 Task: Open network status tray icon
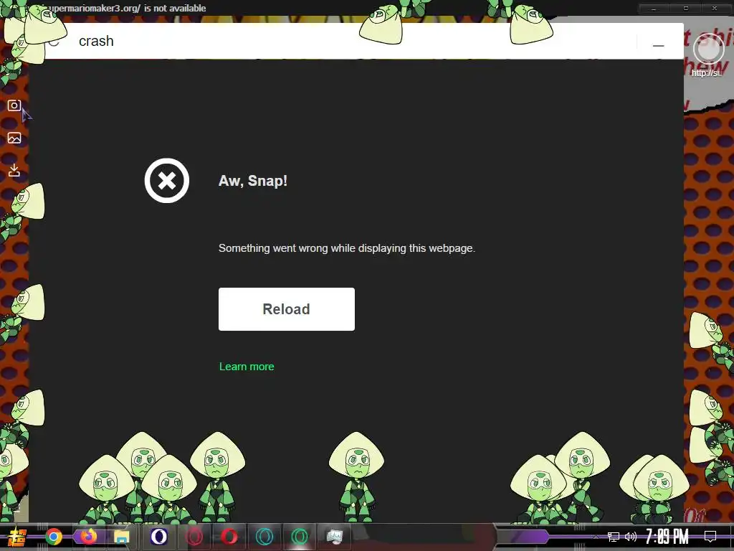614,537
